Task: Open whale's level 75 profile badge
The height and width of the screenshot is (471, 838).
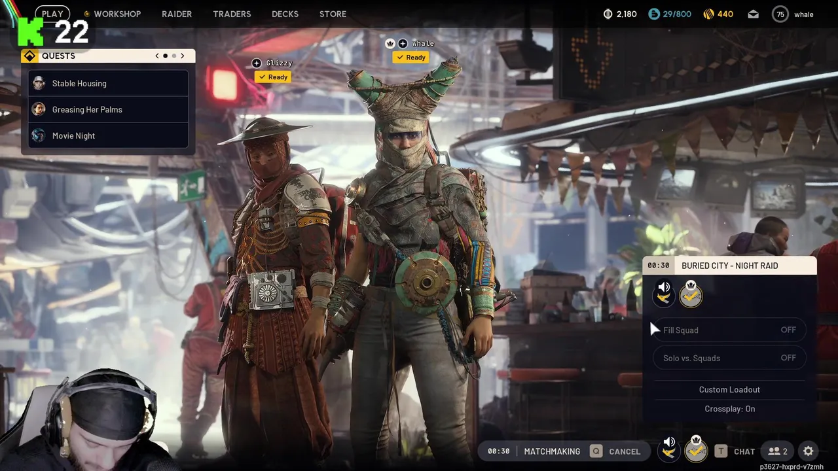Action: click(780, 14)
